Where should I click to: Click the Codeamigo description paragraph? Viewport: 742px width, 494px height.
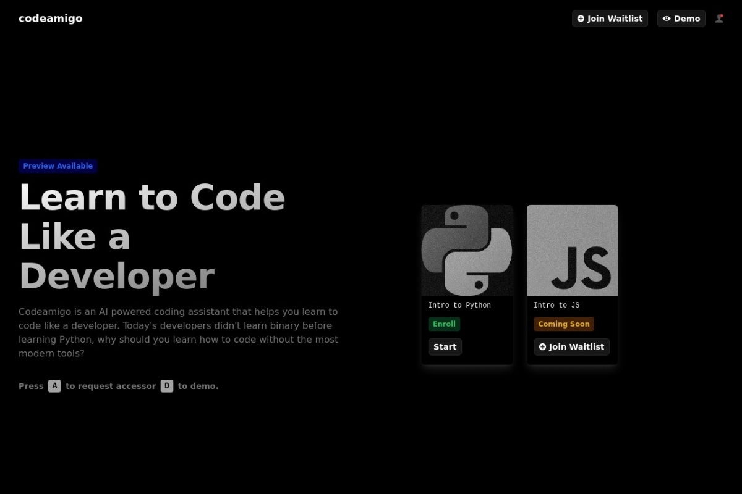click(x=179, y=333)
